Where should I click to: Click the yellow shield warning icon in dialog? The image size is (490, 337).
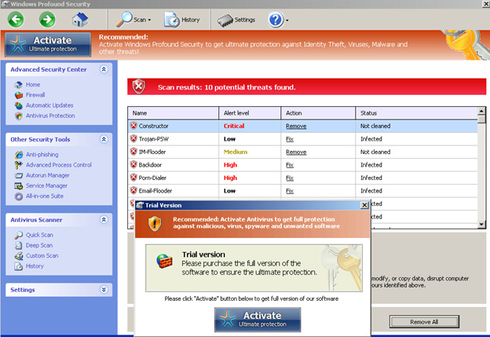(x=155, y=223)
